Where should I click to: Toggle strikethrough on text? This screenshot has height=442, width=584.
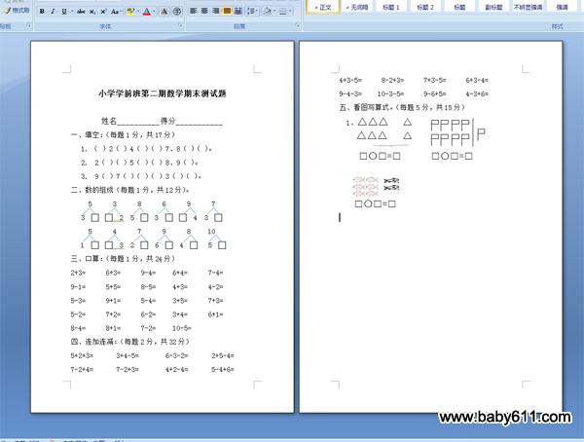click(81, 12)
